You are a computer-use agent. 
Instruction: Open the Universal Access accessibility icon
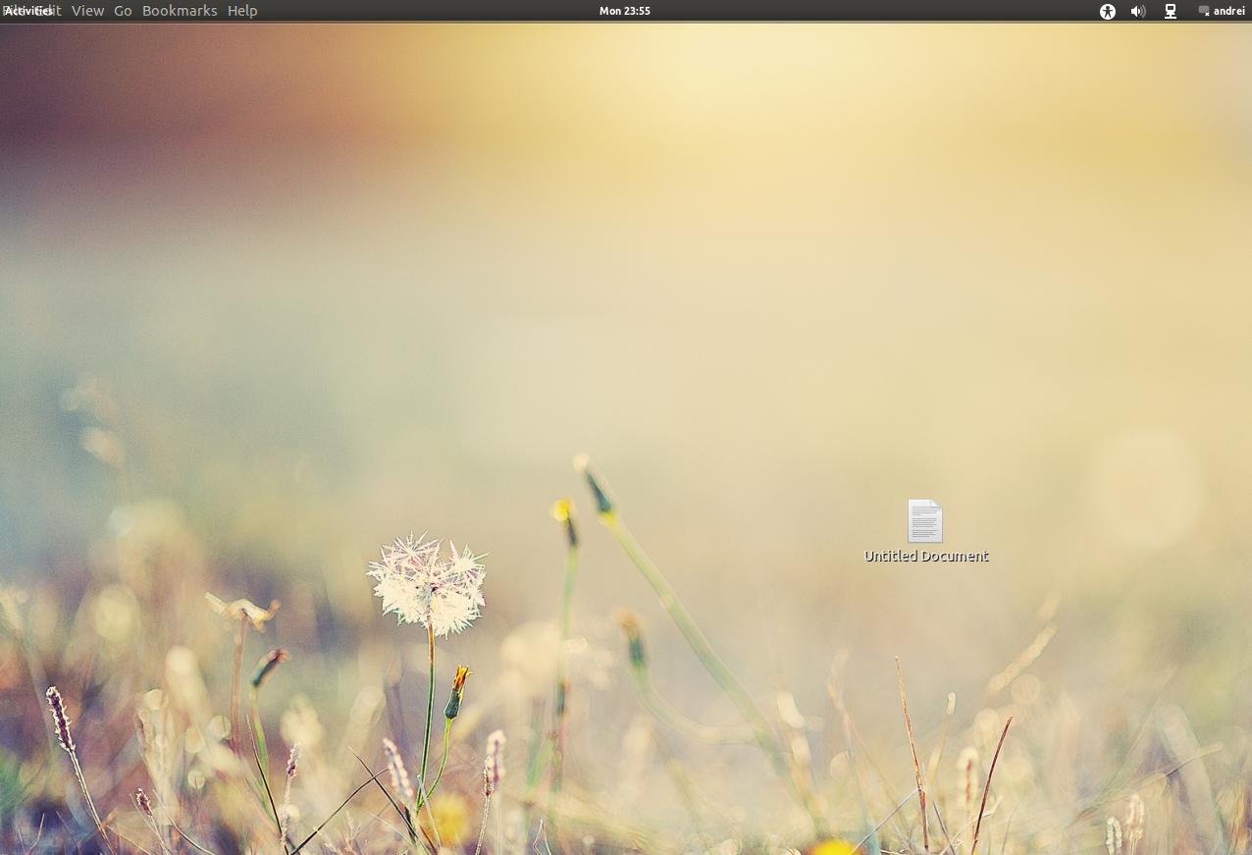[x=1108, y=11]
